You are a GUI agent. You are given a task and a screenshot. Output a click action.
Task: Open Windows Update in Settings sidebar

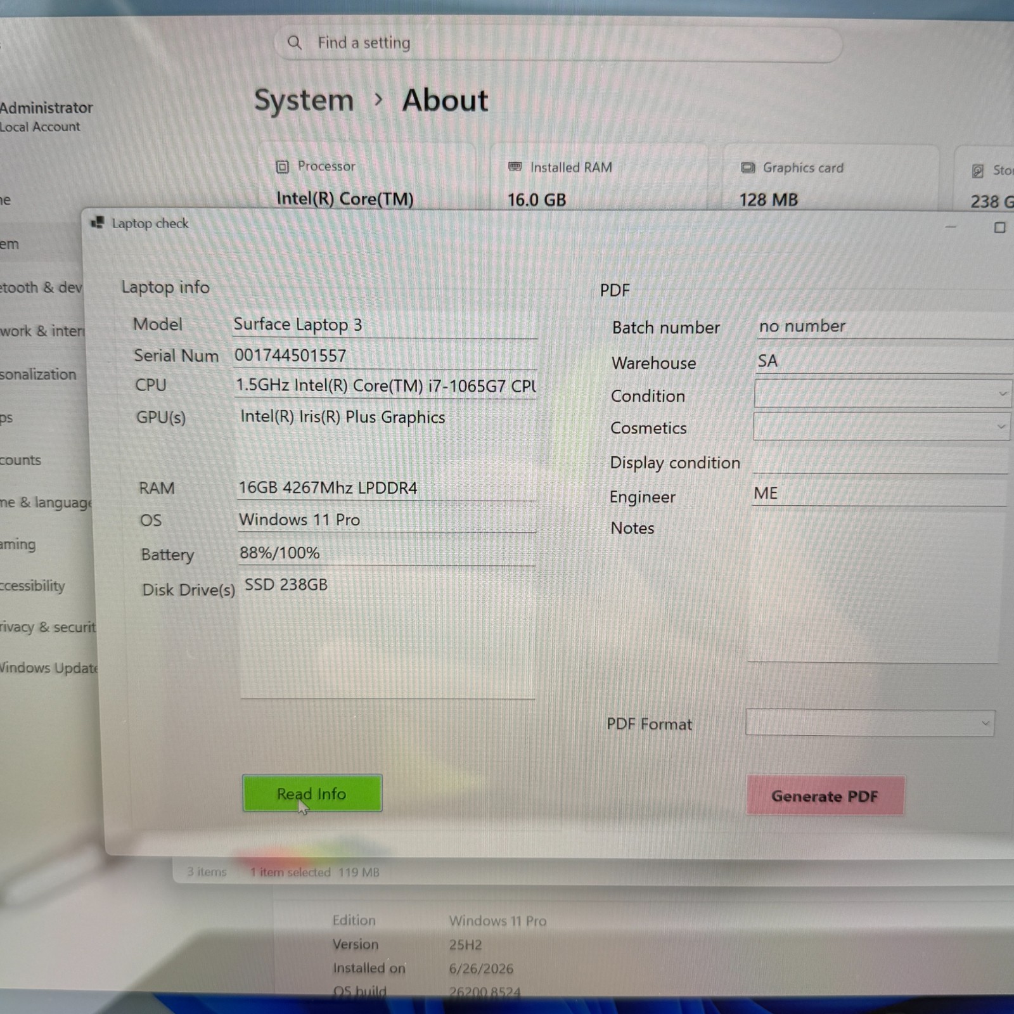[49, 668]
